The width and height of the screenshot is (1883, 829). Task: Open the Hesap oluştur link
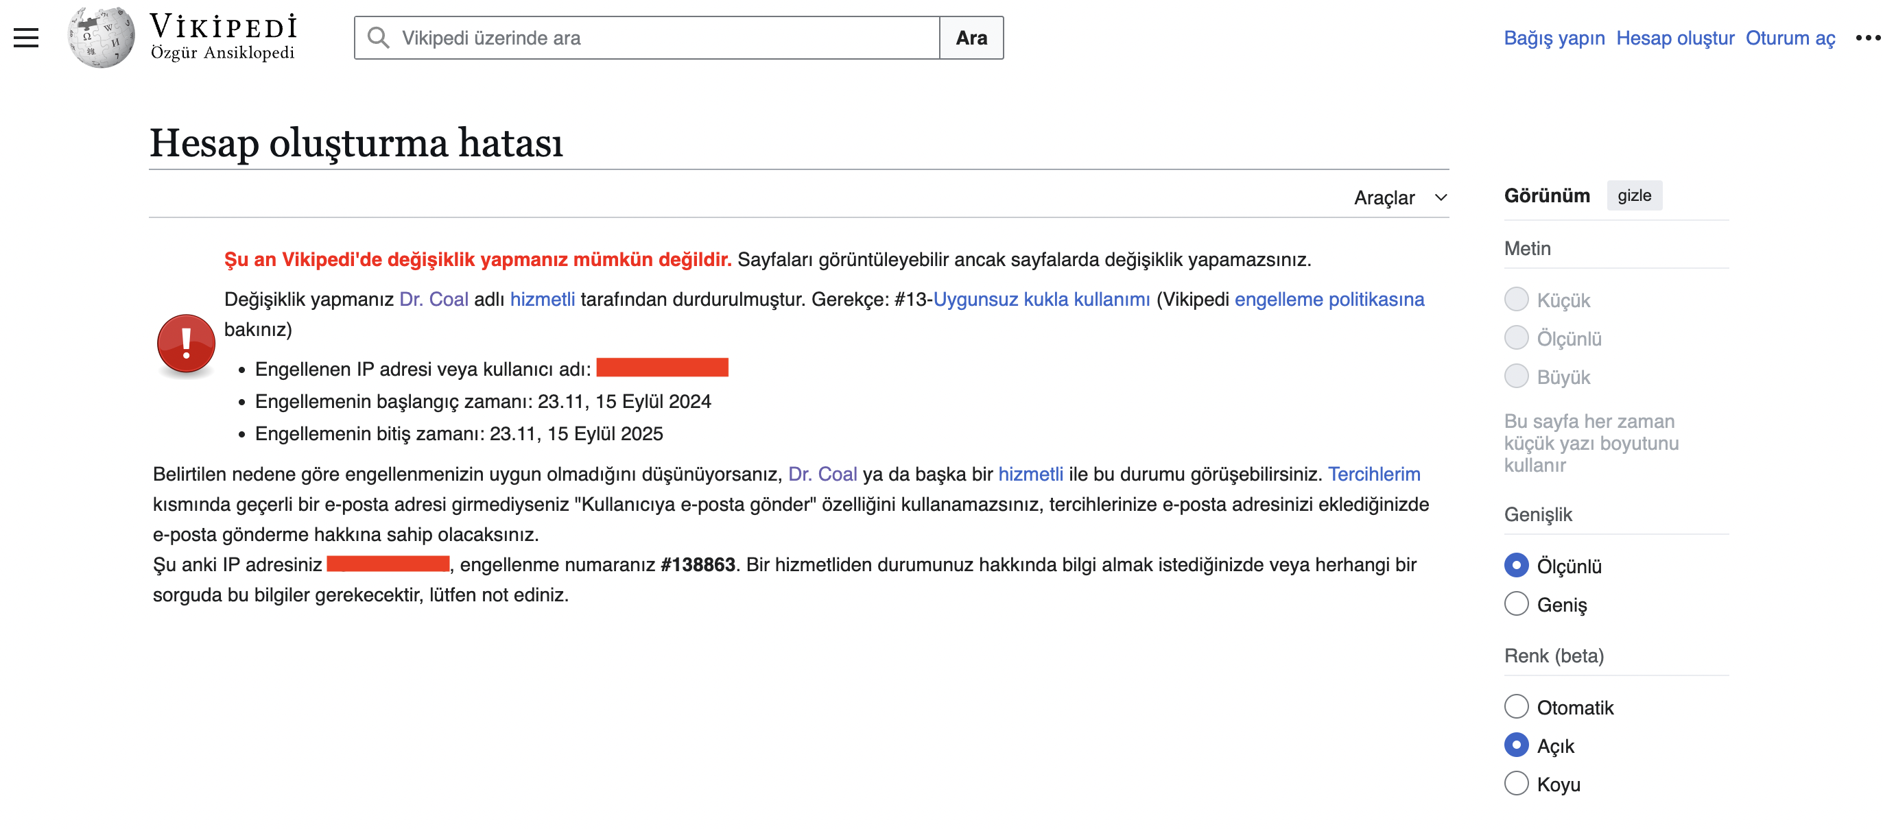point(1674,38)
